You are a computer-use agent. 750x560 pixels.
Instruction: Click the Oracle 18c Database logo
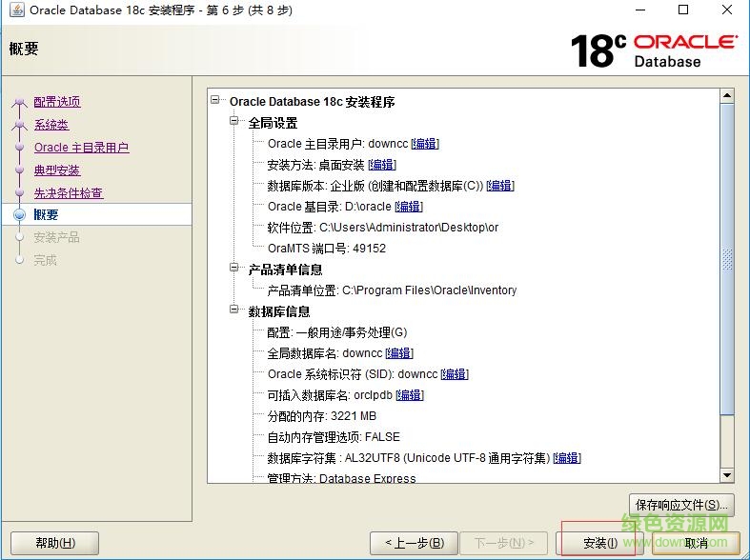pyautogui.click(x=654, y=50)
